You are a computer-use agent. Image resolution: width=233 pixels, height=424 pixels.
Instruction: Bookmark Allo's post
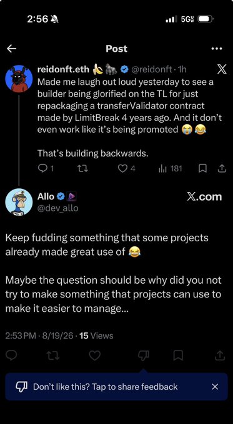pyautogui.click(x=178, y=355)
